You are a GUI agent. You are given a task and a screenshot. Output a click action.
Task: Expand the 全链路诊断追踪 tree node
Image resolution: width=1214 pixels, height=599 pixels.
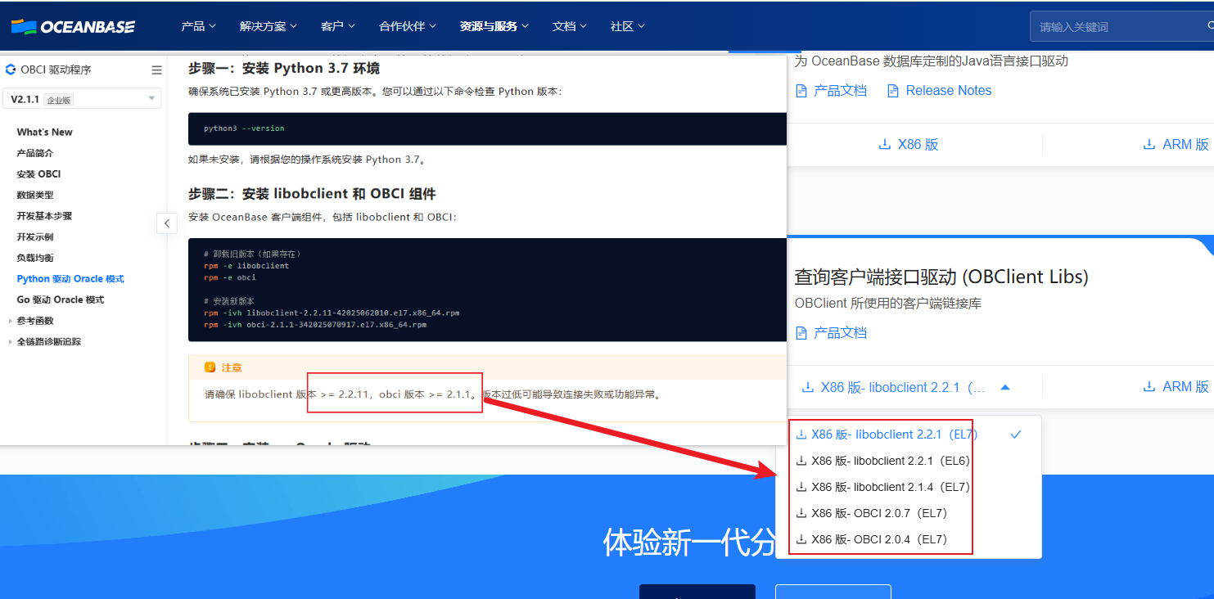[10, 342]
